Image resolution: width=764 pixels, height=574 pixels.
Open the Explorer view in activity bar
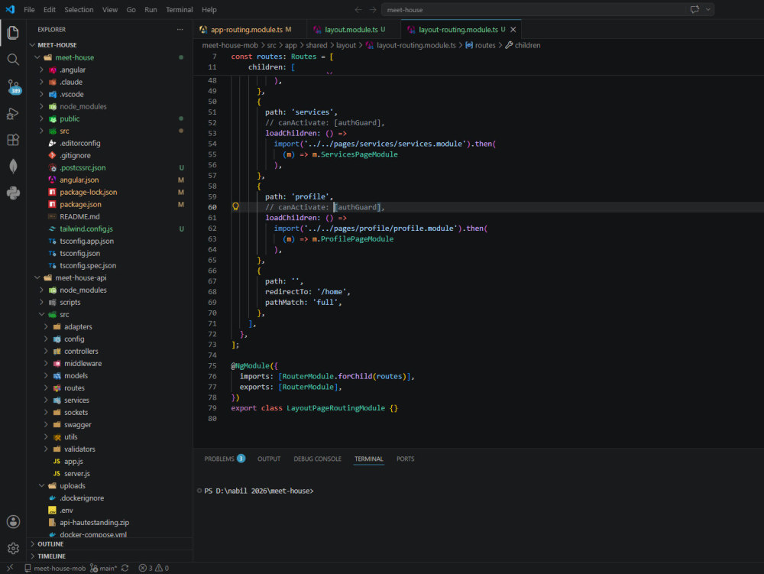coord(13,33)
